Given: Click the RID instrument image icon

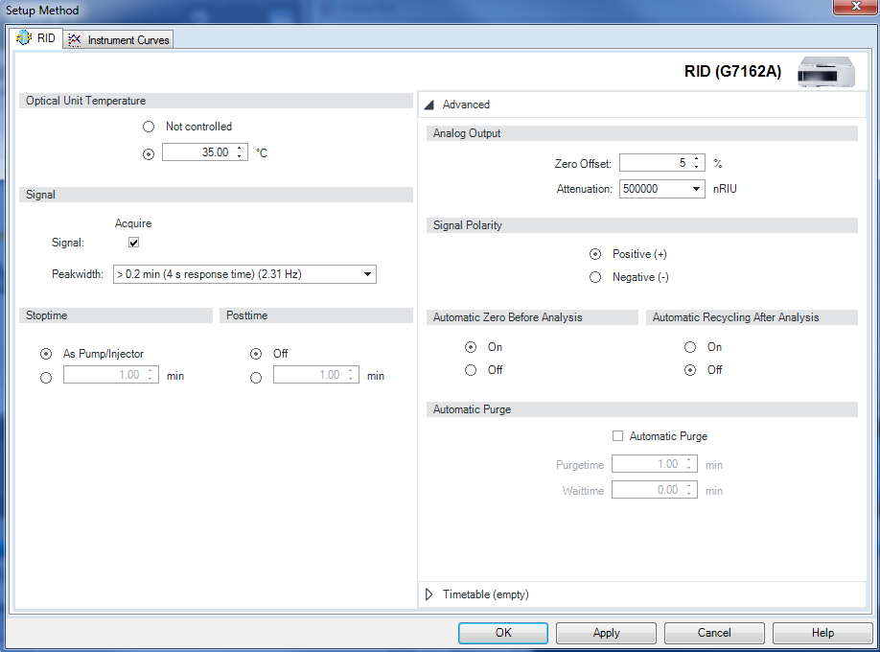Looking at the screenshot, I should point(825,71).
